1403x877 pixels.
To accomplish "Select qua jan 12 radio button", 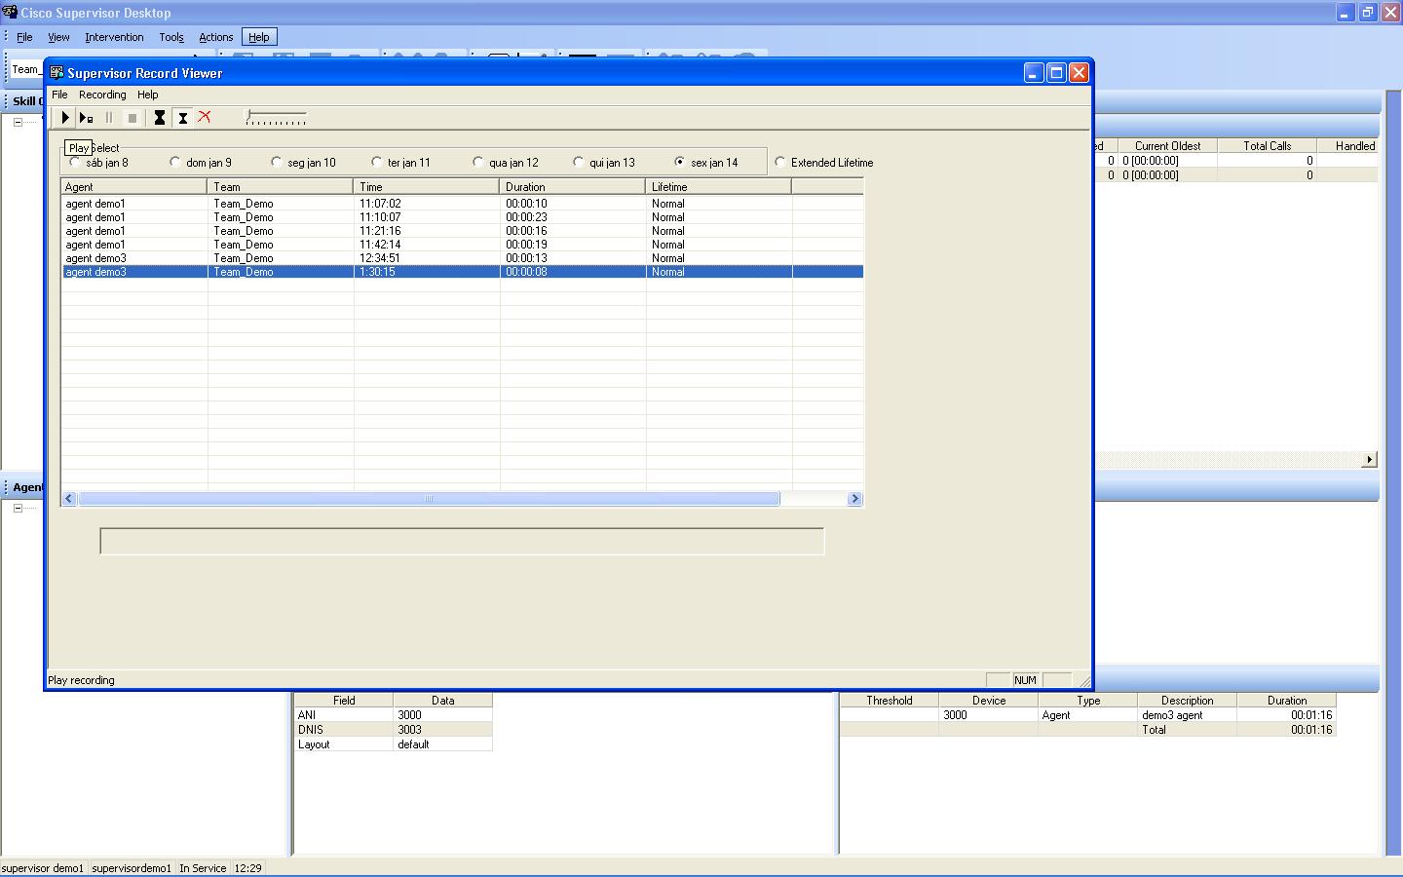I will 477,162.
